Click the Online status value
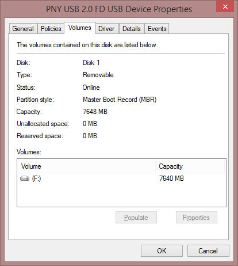Screen dimensions: 238x266 tap(91, 88)
